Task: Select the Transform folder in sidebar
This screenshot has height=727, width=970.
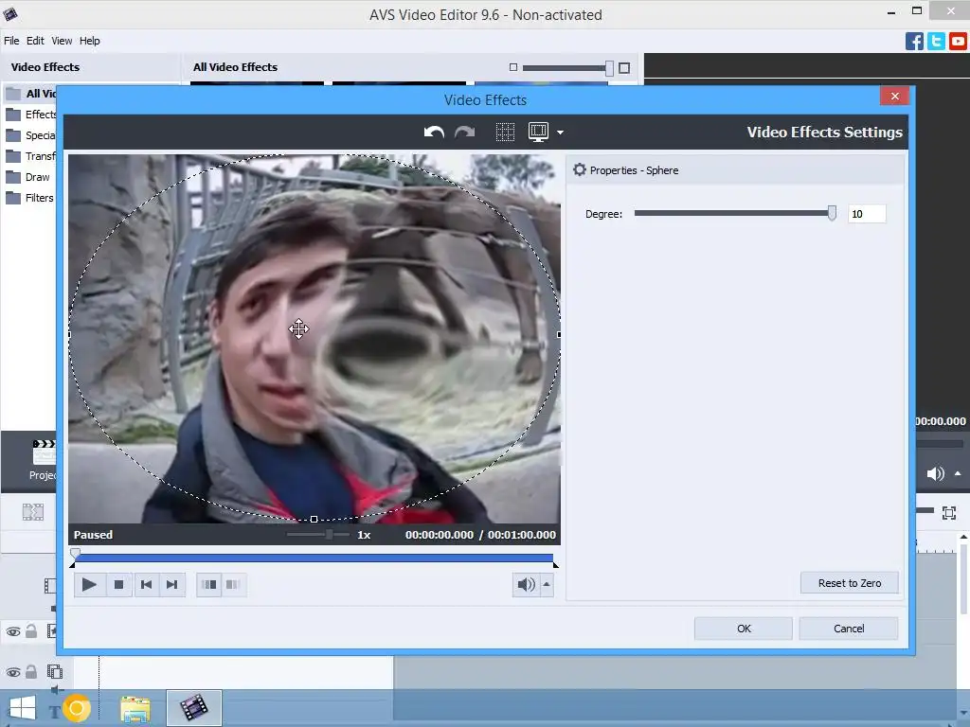Action: pos(31,156)
